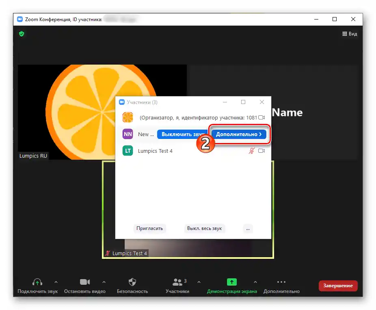
Task: Start Демонстрация экрана screen share
Action: click(231, 281)
